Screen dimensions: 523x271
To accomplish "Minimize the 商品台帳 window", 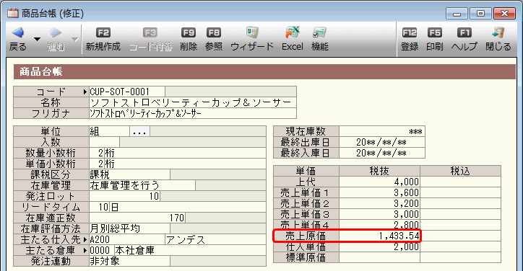I will (457, 14).
